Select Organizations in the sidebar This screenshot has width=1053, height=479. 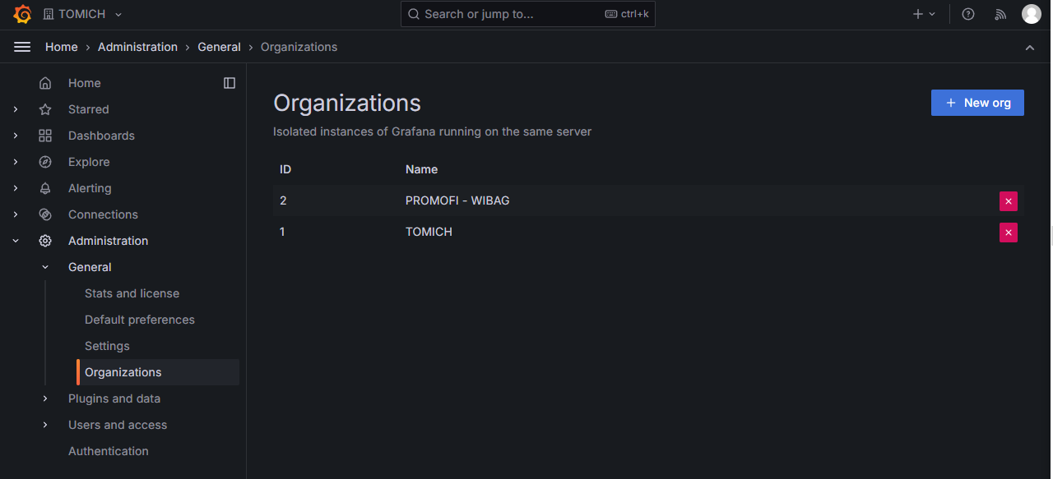(158, 372)
